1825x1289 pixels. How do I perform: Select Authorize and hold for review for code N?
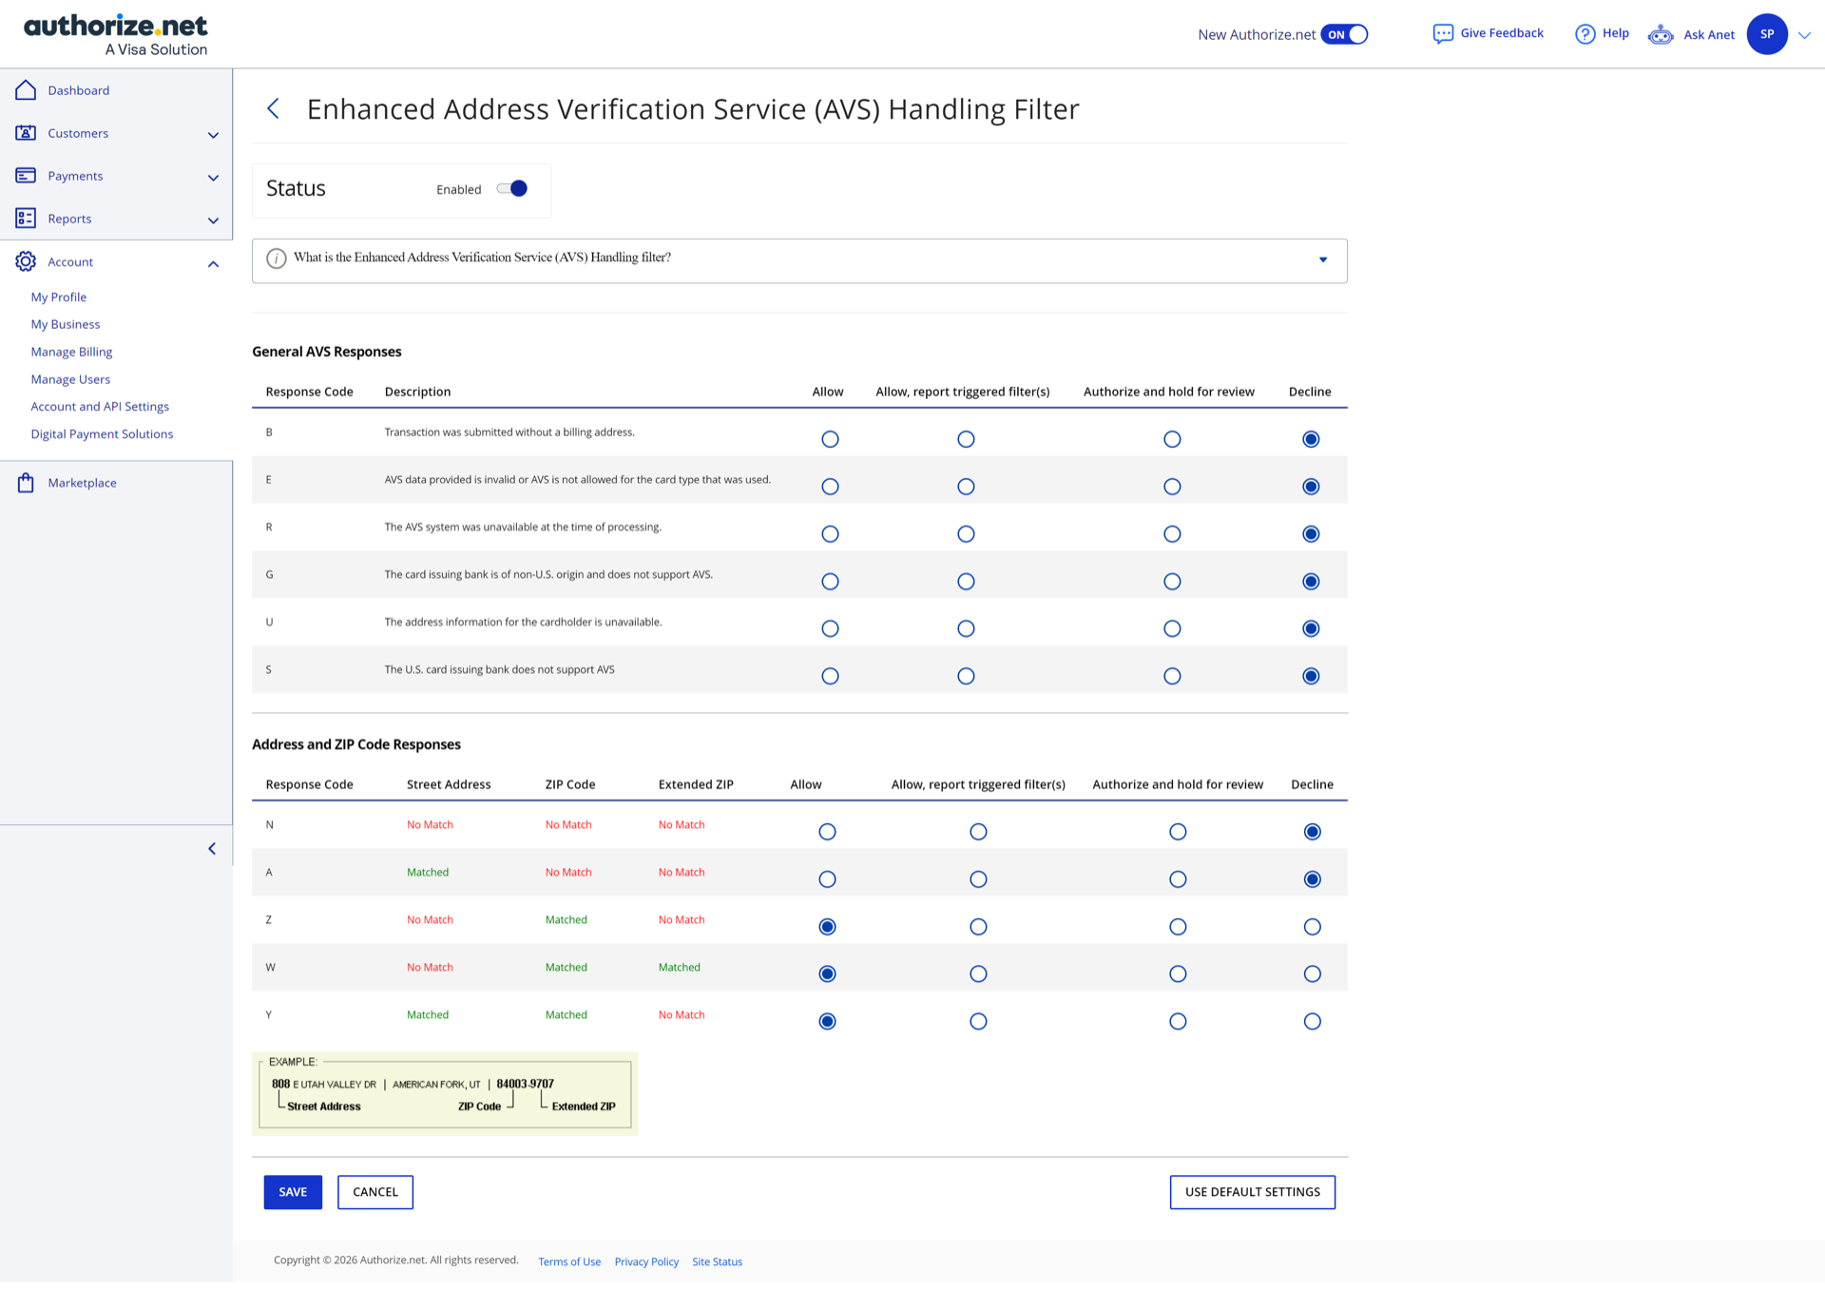(1178, 832)
